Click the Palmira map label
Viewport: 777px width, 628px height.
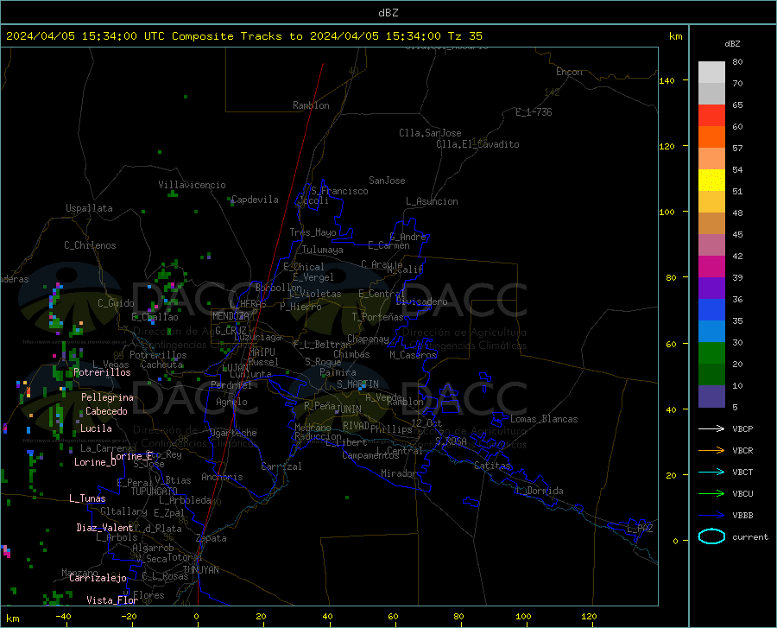coord(338,372)
